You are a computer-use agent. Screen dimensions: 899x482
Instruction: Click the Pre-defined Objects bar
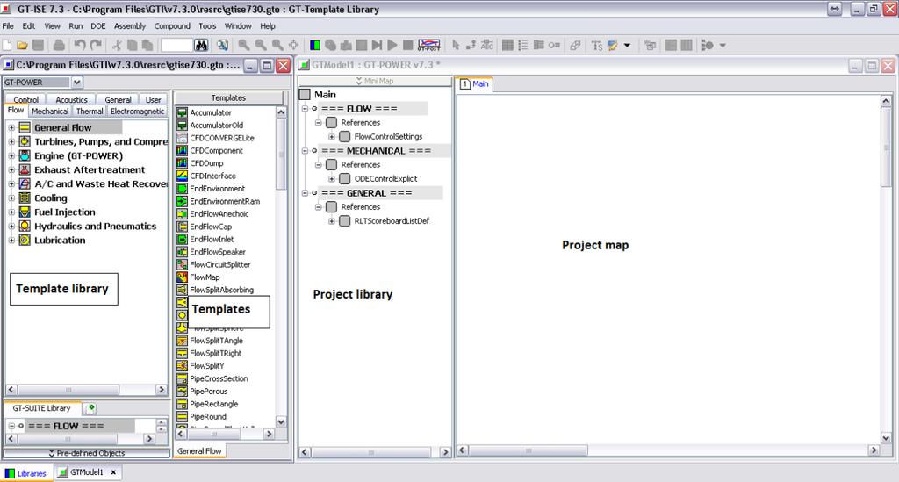click(x=87, y=453)
